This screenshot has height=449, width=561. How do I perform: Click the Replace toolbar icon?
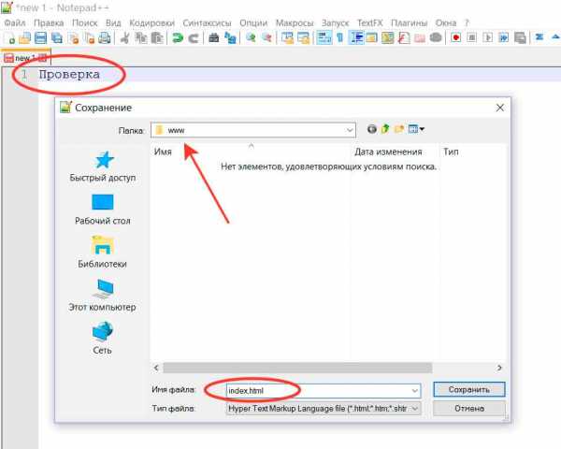[x=230, y=38]
